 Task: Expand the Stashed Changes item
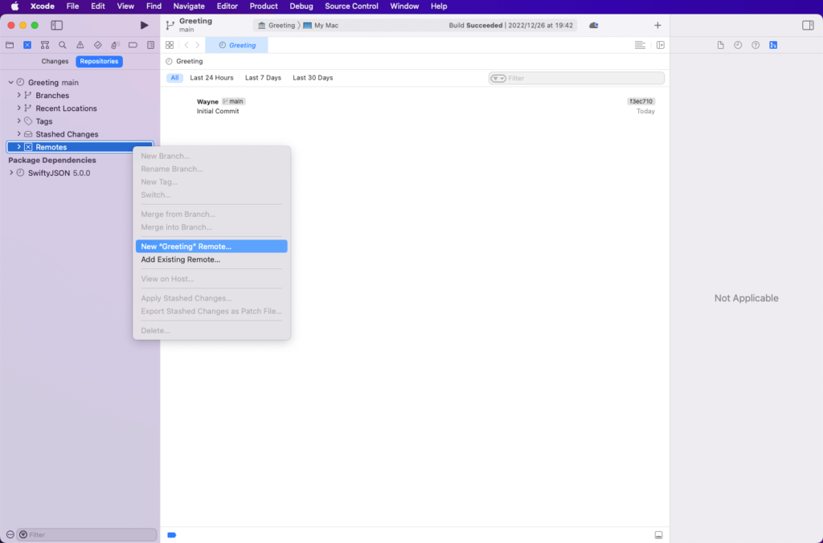click(x=19, y=134)
